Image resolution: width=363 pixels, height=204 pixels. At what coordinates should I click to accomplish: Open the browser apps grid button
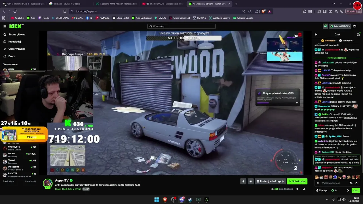(4, 18)
